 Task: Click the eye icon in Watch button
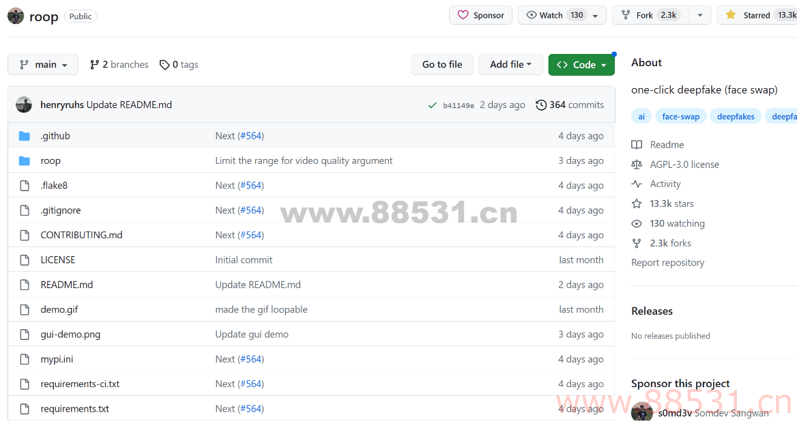coord(531,15)
